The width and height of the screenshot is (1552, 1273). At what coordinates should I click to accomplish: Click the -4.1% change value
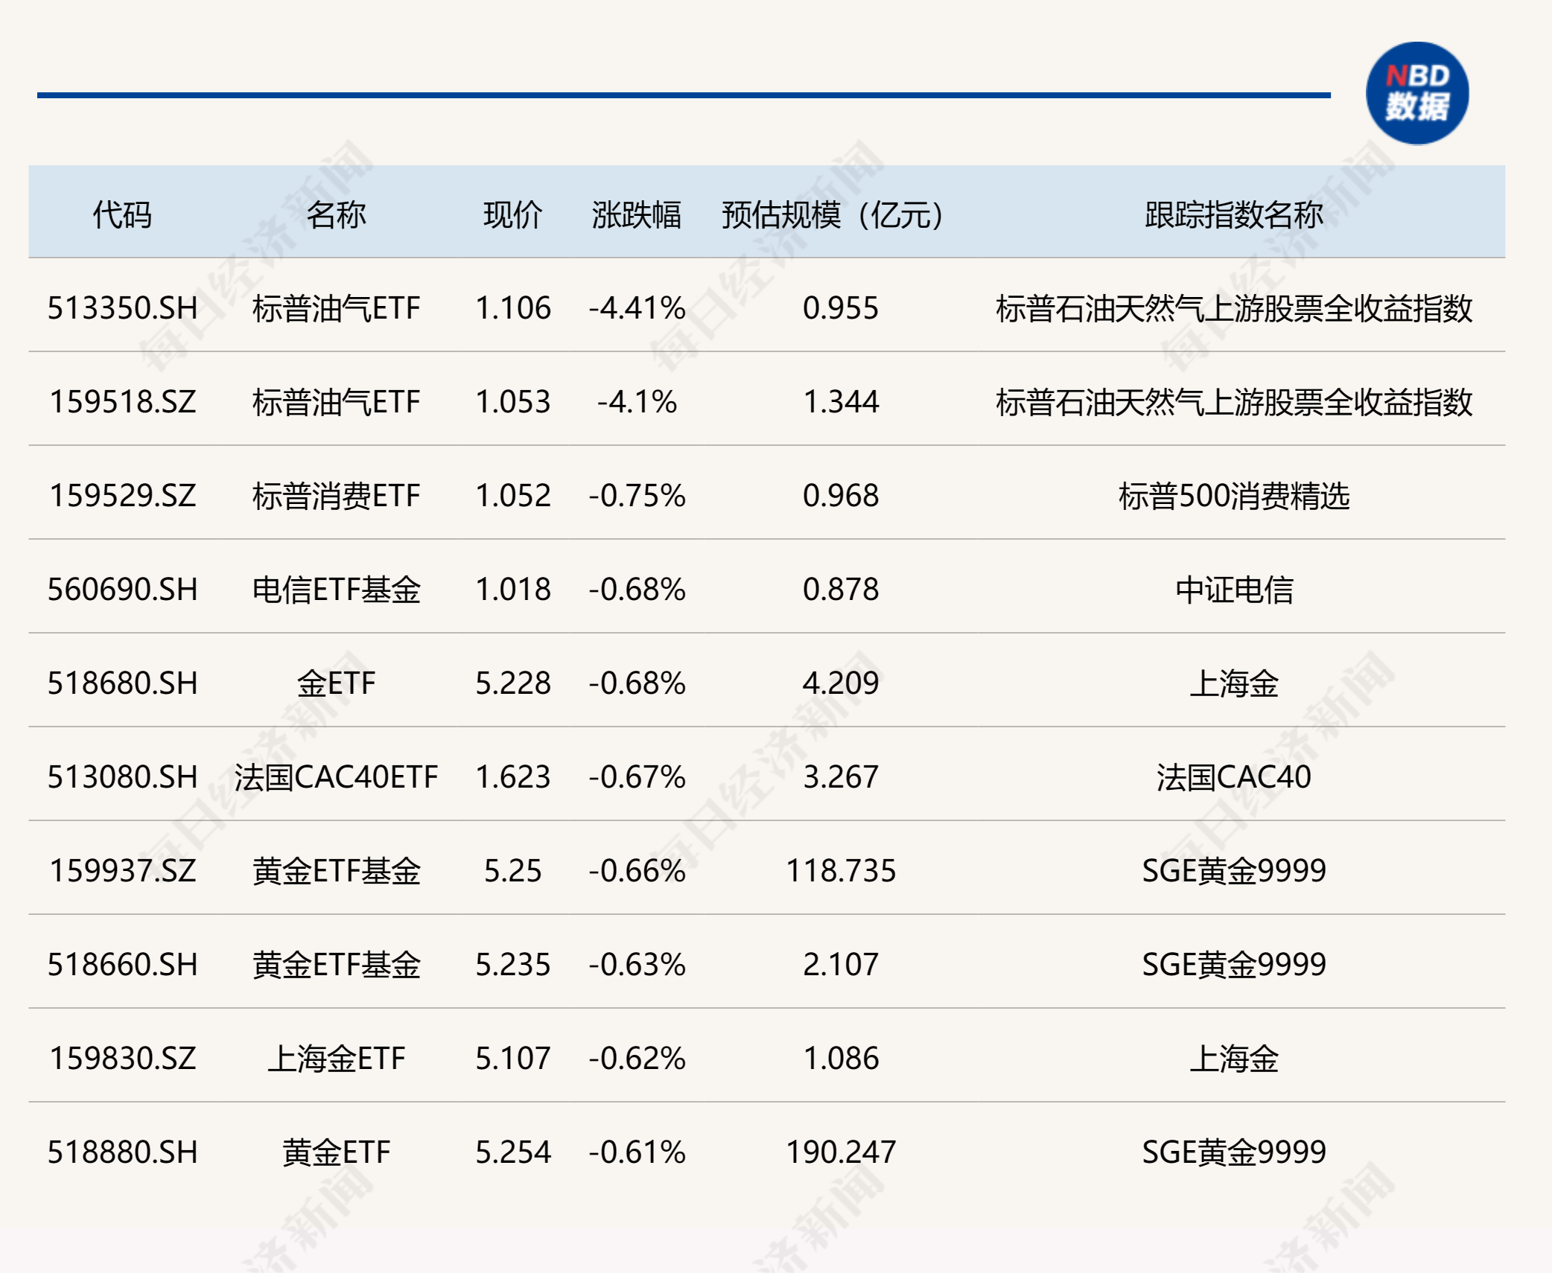(x=637, y=402)
